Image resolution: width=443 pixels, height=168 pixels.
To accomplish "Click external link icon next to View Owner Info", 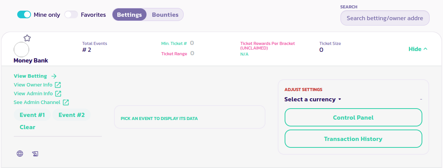I will pos(58,85).
